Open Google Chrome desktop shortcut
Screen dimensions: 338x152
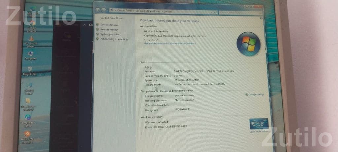coord(32,26)
